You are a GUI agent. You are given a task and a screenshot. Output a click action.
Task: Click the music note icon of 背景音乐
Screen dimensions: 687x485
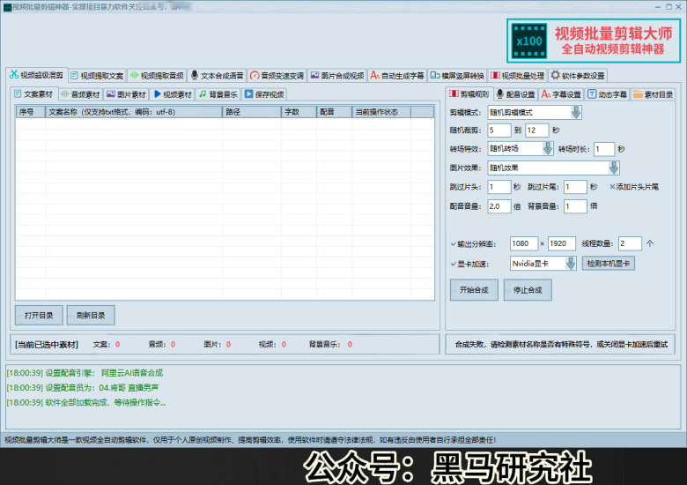coord(203,93)
